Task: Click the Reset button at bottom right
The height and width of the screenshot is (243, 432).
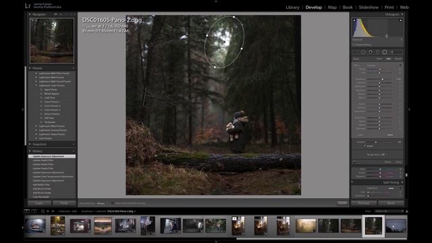Action: 391,203
